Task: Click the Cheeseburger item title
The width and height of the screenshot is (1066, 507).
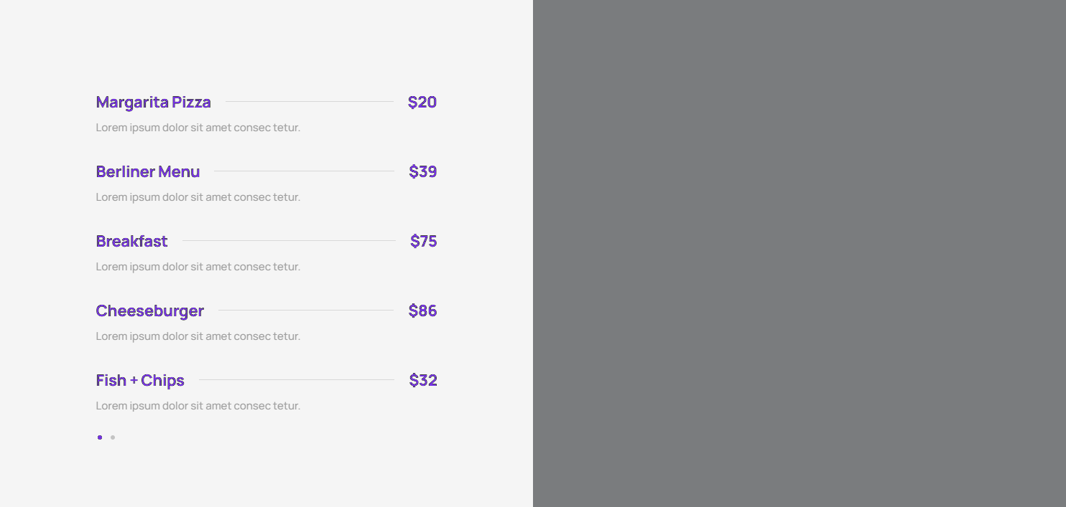Action: tap(150, 311)
